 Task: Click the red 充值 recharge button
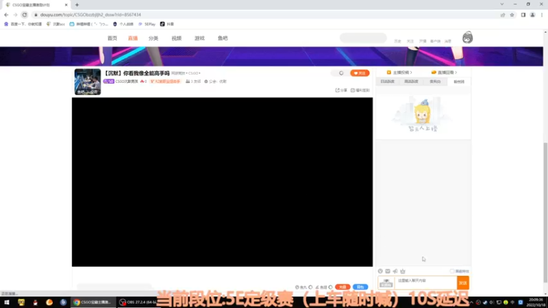click(x=342, y=287)
